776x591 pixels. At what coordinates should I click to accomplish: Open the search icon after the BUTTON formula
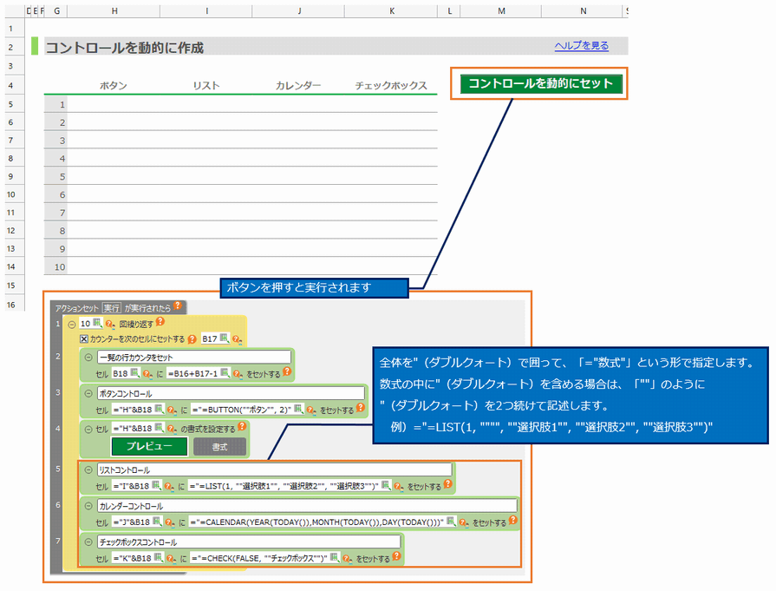click(310, 410)
